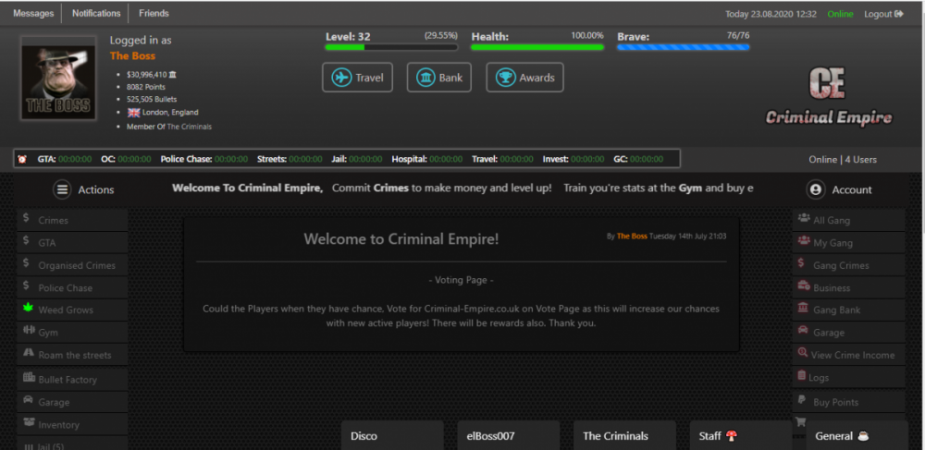This screenshot has height=450, width=925.
Task: Open the Notifications tab
Action: (96, 14)
